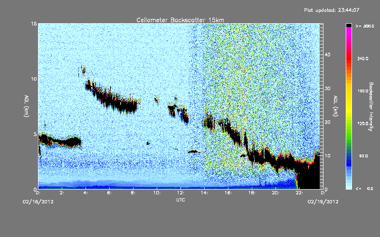Click the 20 kft tick label

coord(327,122)
